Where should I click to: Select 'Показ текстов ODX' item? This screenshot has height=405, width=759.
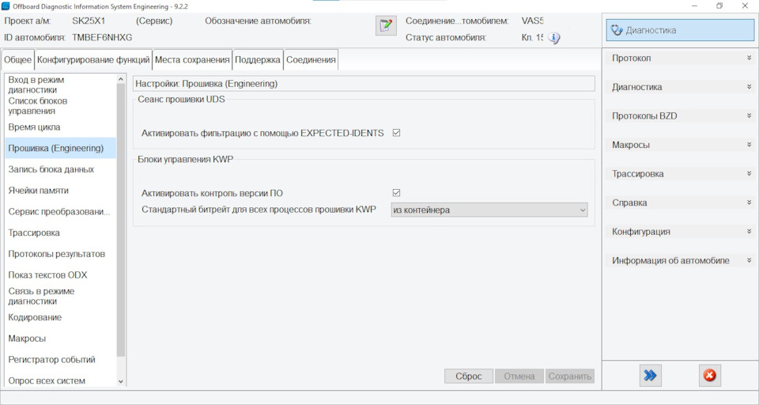click(61, 275)
